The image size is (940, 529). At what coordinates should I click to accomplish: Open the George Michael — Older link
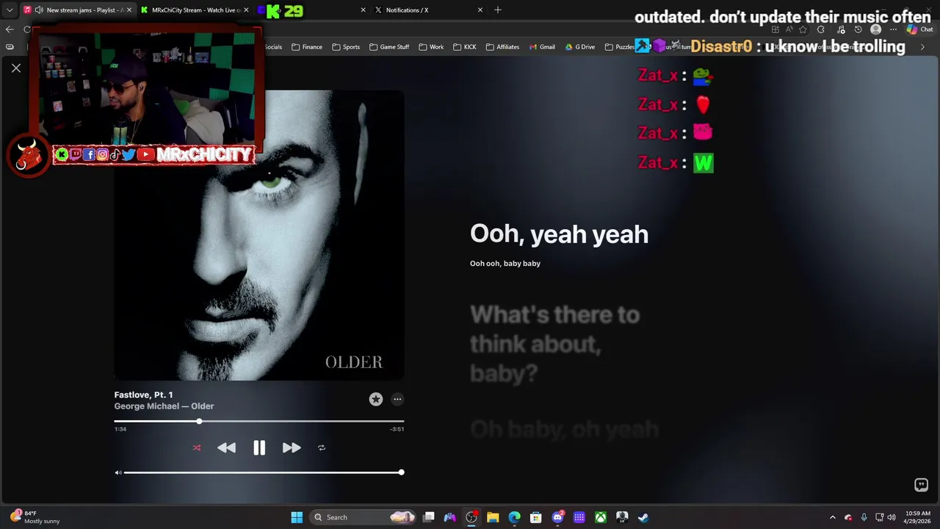(x=164, y=406)
